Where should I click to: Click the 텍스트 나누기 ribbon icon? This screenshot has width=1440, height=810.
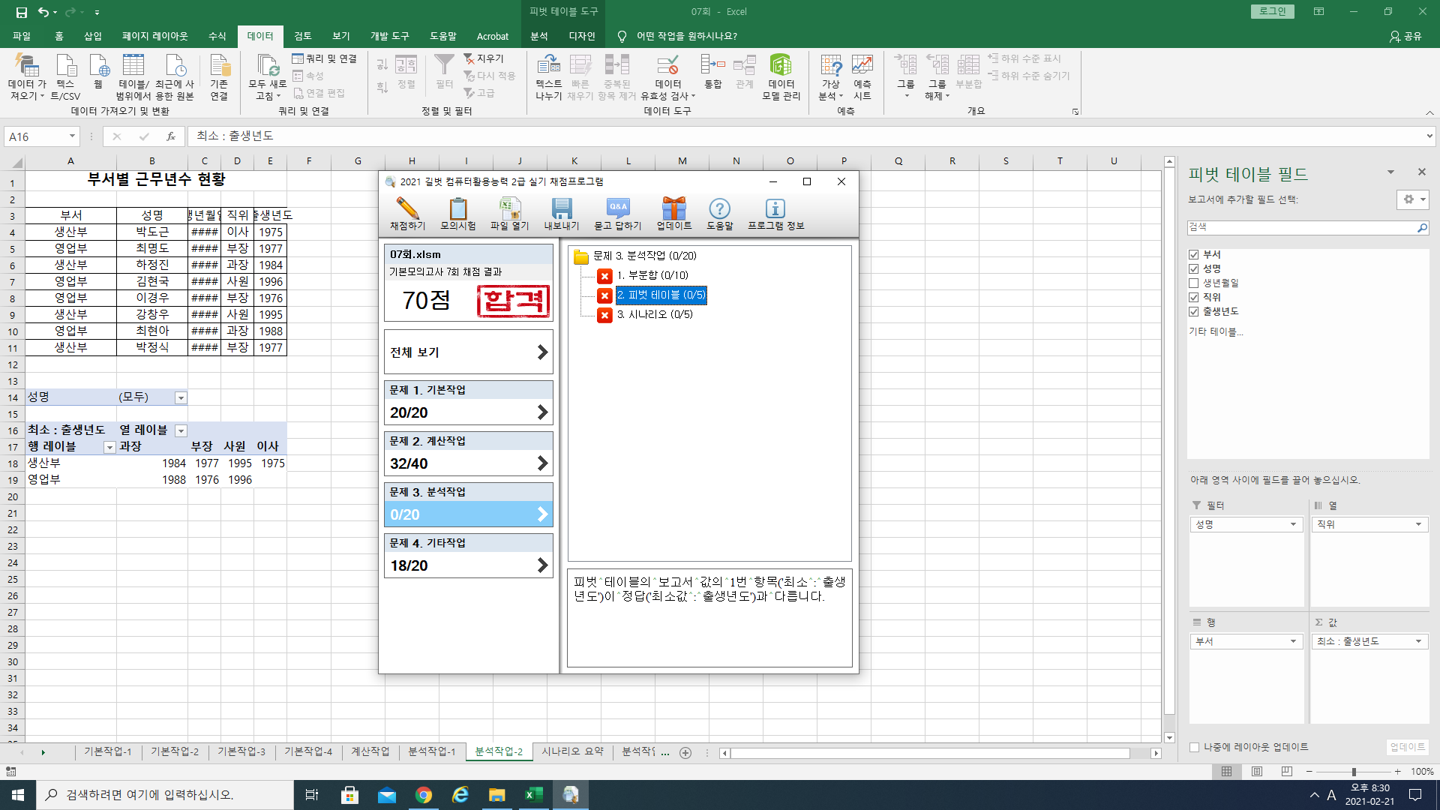coord(549,76)
